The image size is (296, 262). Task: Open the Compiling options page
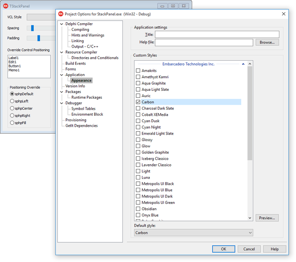coord(80,30)
